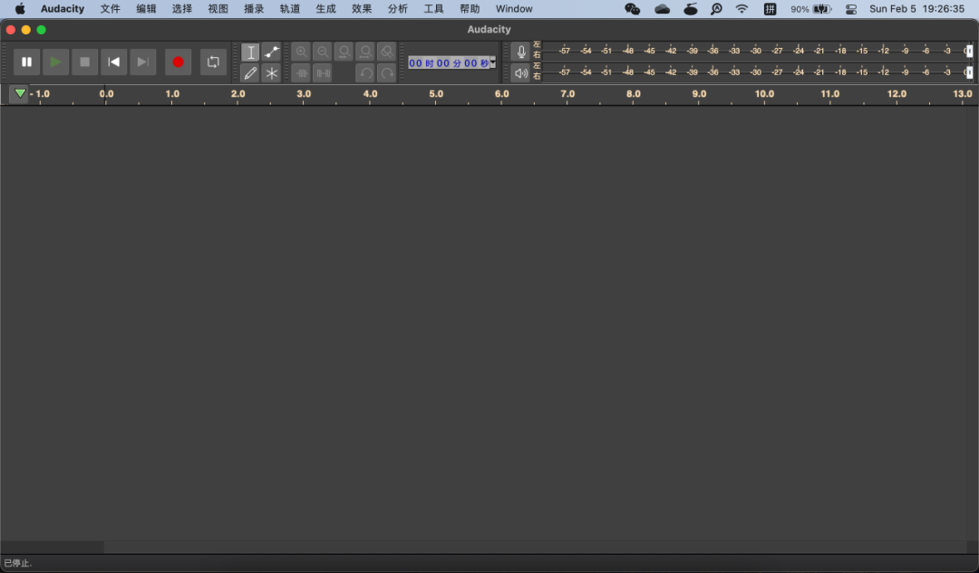979x573 pixels.
Task: Open the 生成 menu
Action: 325,9
